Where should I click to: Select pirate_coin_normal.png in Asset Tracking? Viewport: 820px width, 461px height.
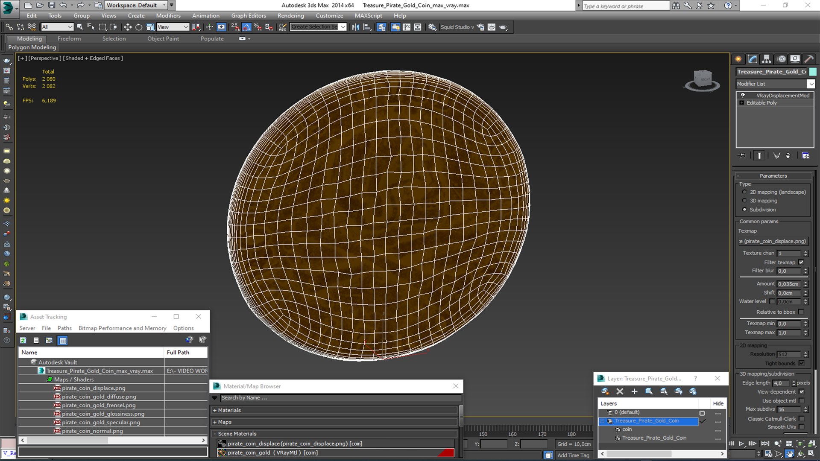92,431
